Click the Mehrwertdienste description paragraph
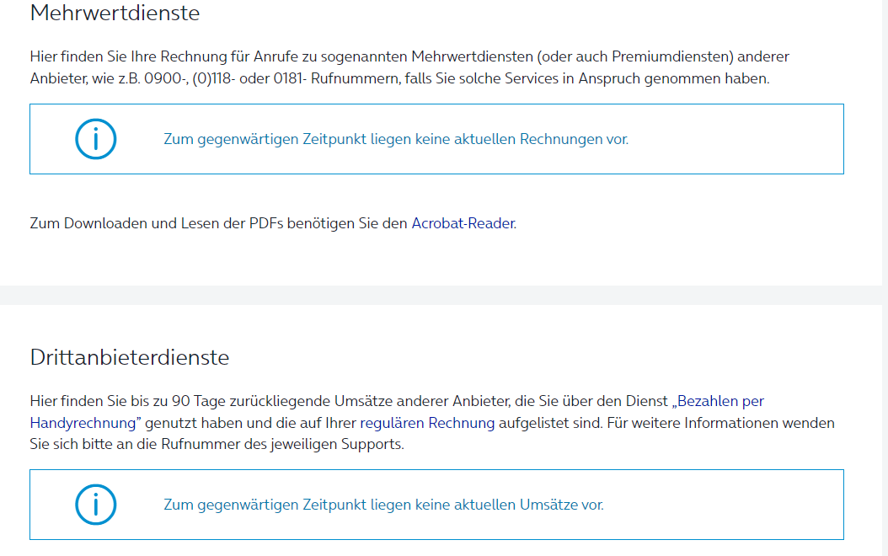 409,67
